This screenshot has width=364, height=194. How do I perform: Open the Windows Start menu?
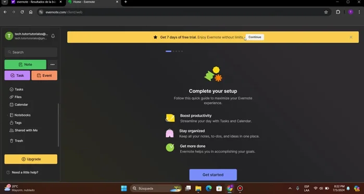click(124, 188)
